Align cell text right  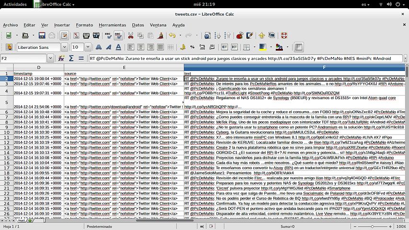coord(151,47)
